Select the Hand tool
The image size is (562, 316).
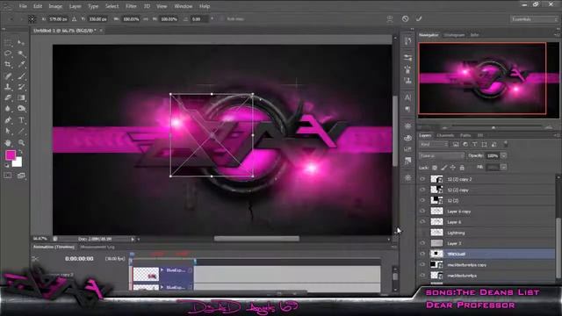8,142
